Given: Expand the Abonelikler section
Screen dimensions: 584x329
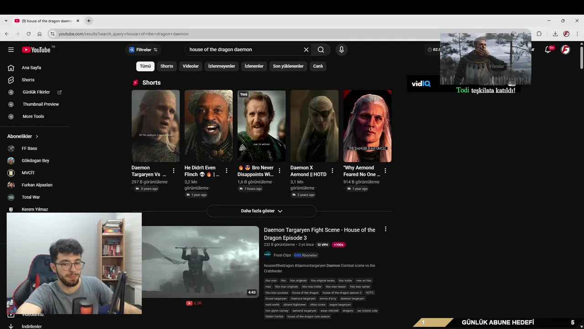Looking at the screenshot, I should click(23, 136).
